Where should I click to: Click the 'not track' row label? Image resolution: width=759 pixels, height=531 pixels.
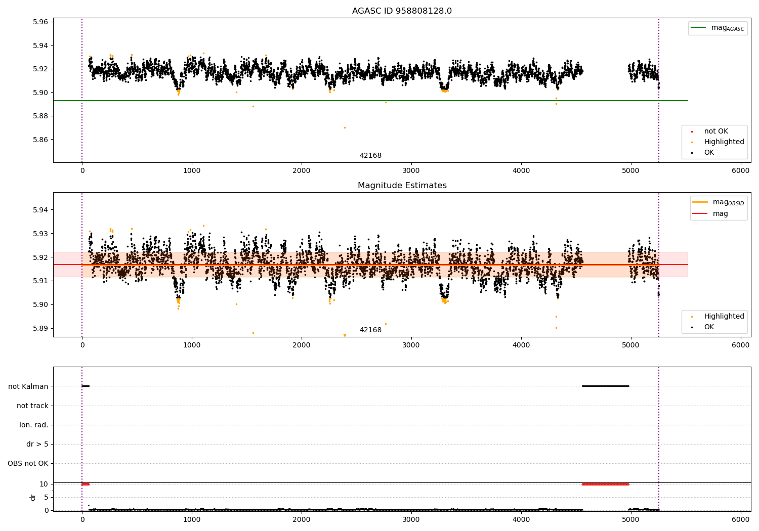(x=32, y=406)
